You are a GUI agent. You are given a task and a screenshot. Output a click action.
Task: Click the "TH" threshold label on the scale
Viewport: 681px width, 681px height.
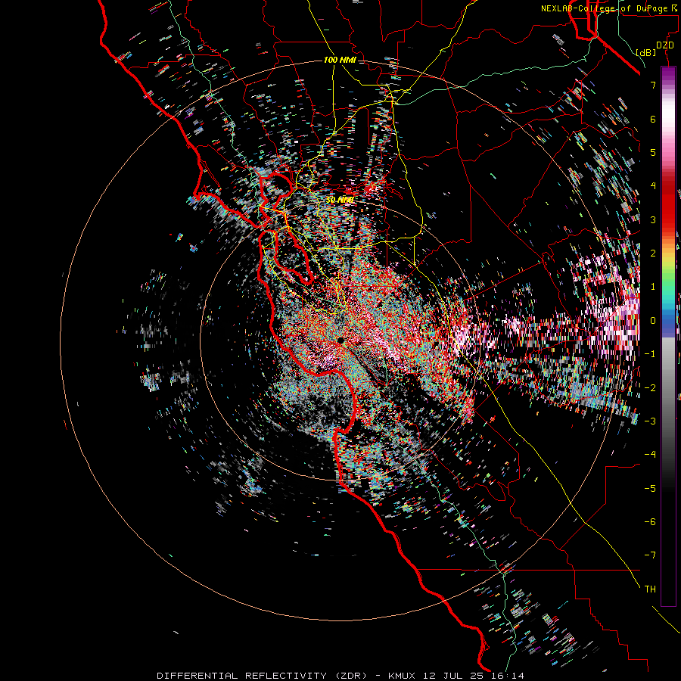point(650,589)
